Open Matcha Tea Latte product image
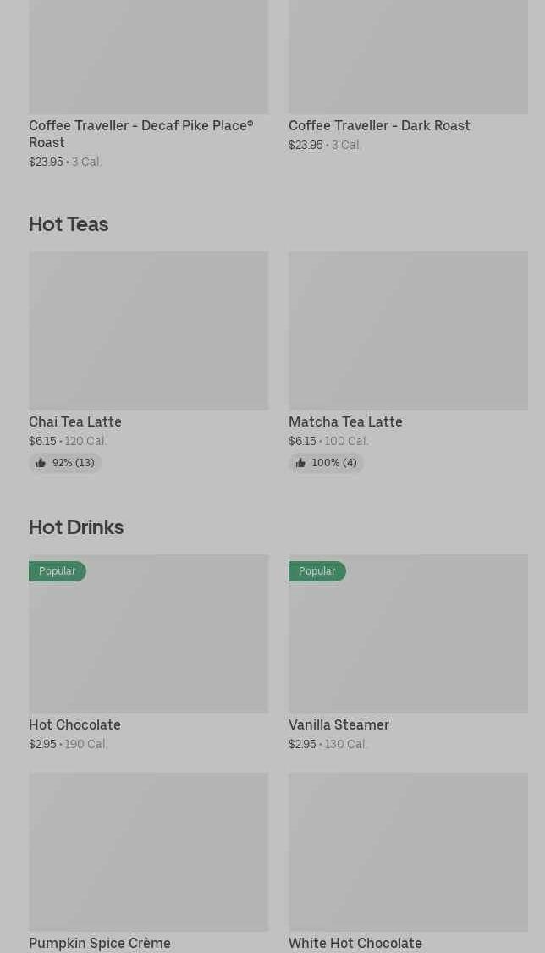The width and height of the screenshot is (545, 953). click(x=408, y=330)
